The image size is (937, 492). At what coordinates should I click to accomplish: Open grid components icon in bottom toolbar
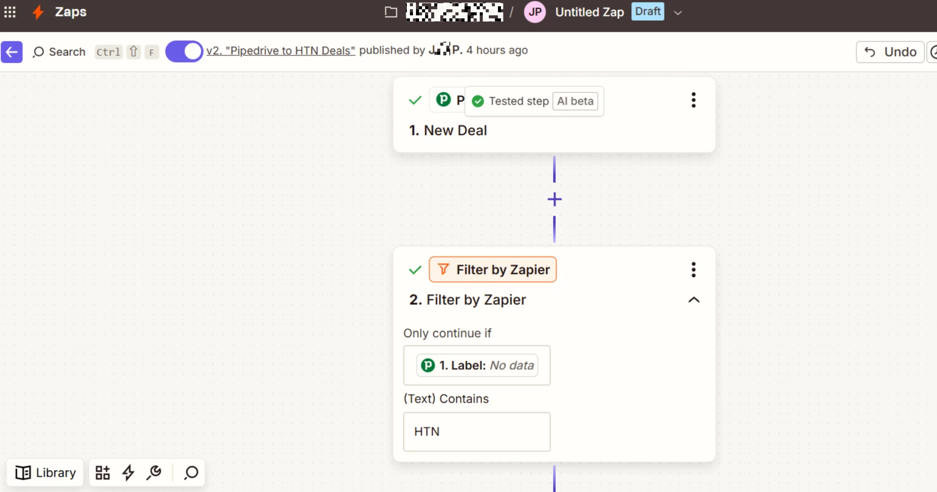(103, 473)
